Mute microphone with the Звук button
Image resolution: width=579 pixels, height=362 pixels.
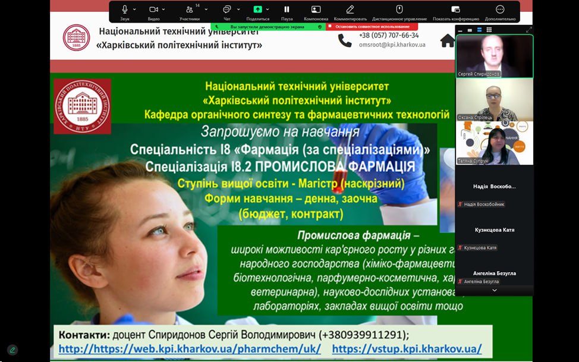pos(125,12)
